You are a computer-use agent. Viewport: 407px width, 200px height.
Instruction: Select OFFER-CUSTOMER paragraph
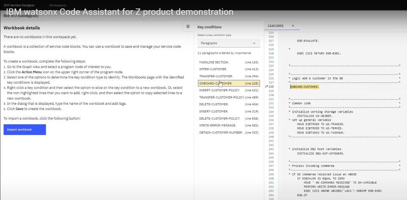[x=229, y=69]
